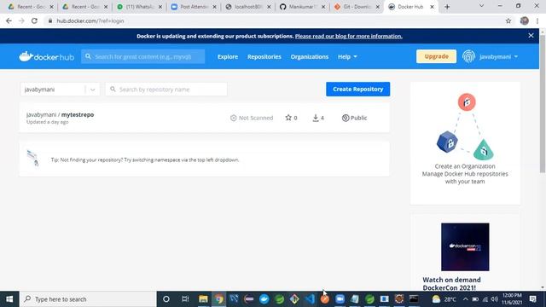The image size is (546, 307).
Task: Click Create Repository
Action: 357,89
